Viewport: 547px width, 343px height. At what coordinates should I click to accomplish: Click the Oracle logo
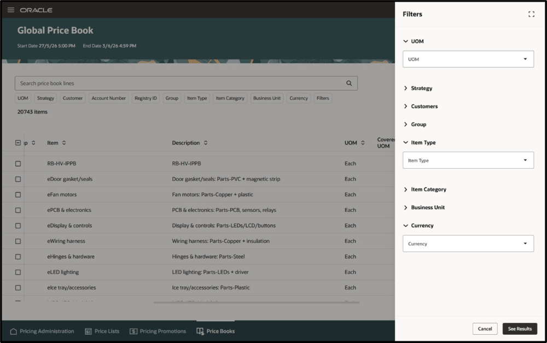point(36,10)
